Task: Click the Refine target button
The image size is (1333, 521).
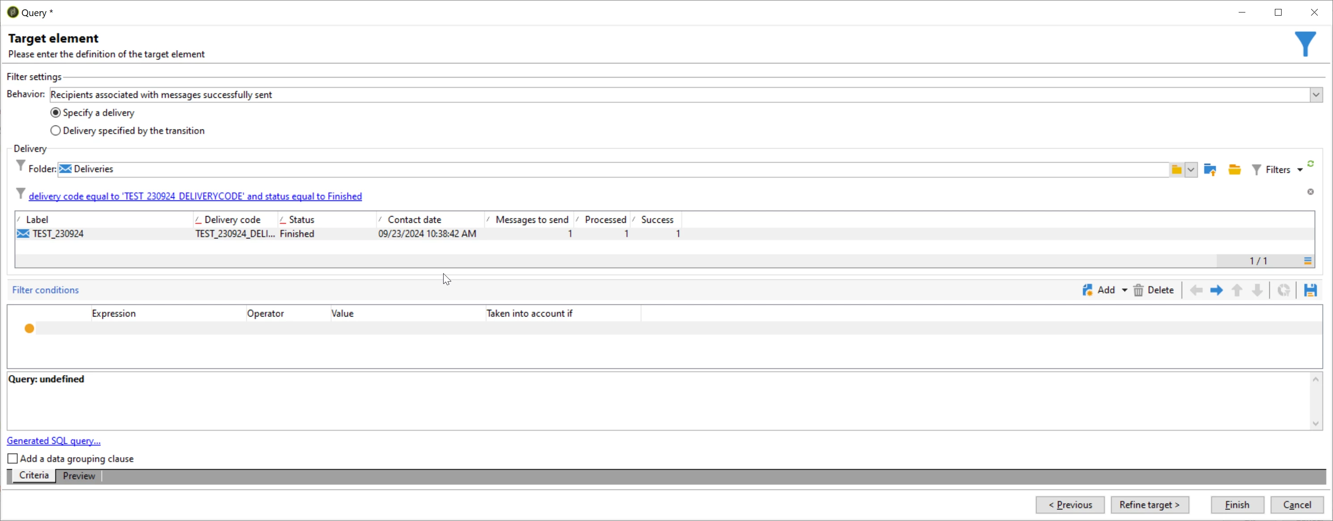Action: [x=1149, y=505]
